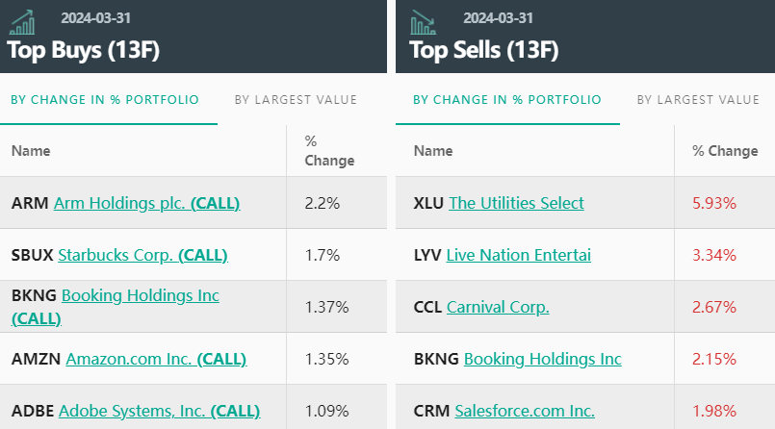775x429 pixels.
Task: Open Booking Holdings Inc (CALL) in Top Buys
Action: point(140,295)
